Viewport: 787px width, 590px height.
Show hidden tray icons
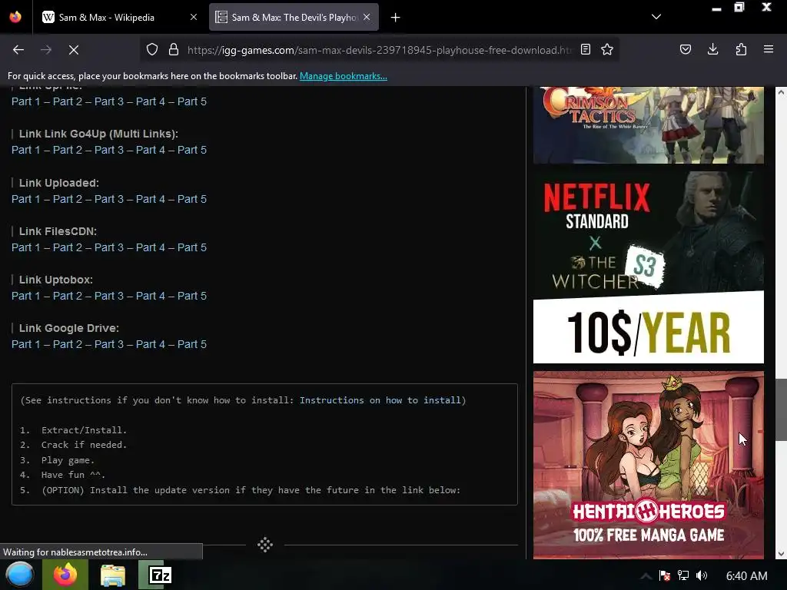pos(646,575)
